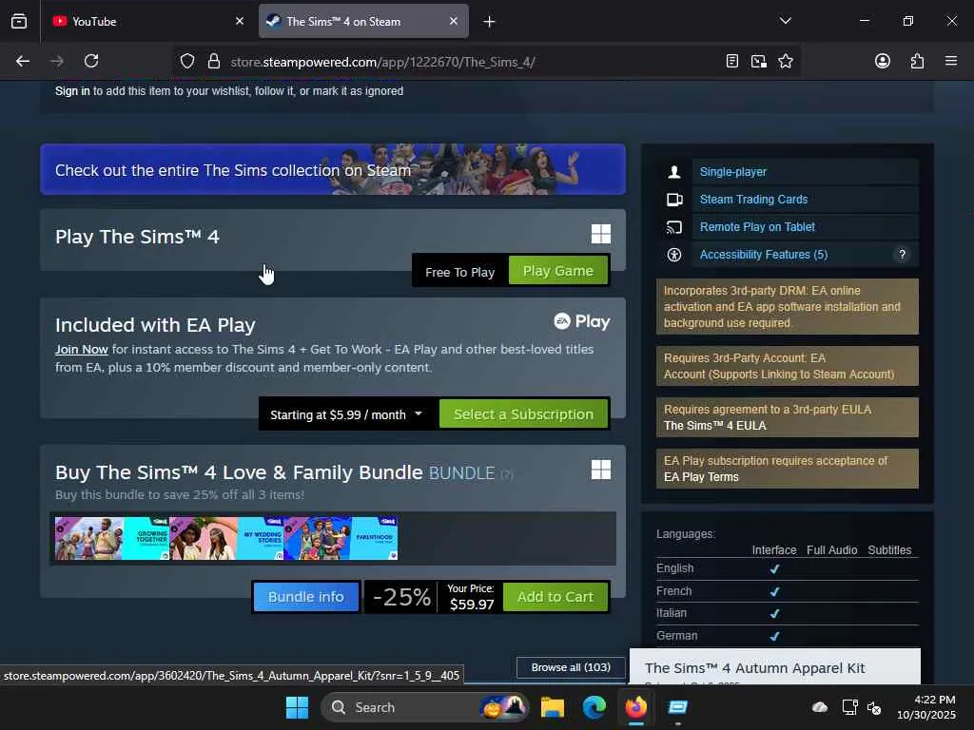The image size is (974, 730).
Task: Open File Explorer from taskbar
Action: tap(553, 707)
